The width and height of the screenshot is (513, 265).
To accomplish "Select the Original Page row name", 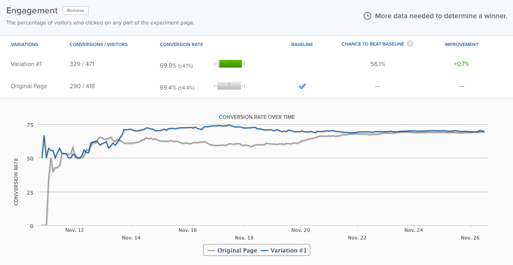I will (x=29, y=86).
